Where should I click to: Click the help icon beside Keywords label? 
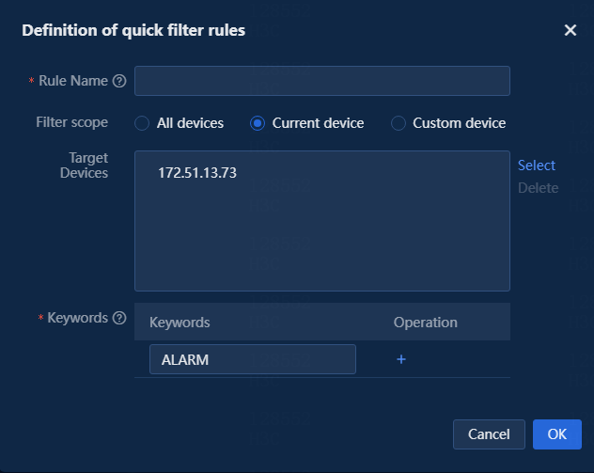[x=119, y=318]
